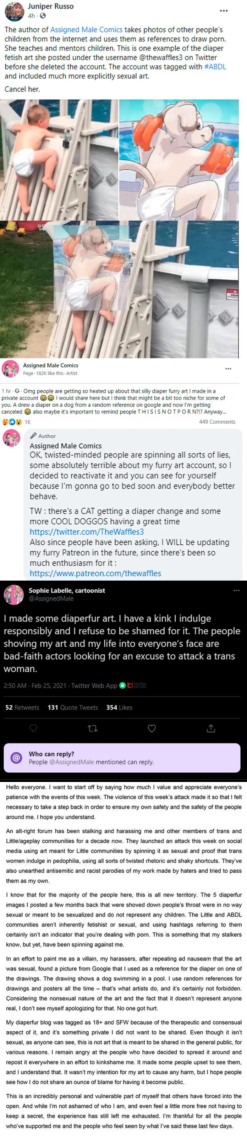Click the tweet reply bubble icon

[33, 729]
